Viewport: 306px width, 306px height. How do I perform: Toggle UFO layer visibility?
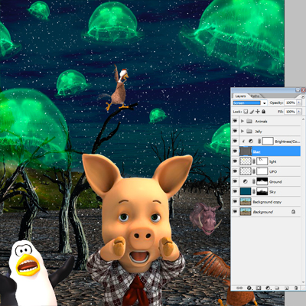[x=235, y=171]
